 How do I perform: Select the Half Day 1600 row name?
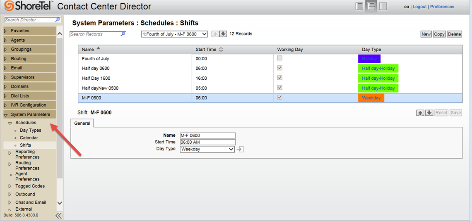tap(96, 78)
